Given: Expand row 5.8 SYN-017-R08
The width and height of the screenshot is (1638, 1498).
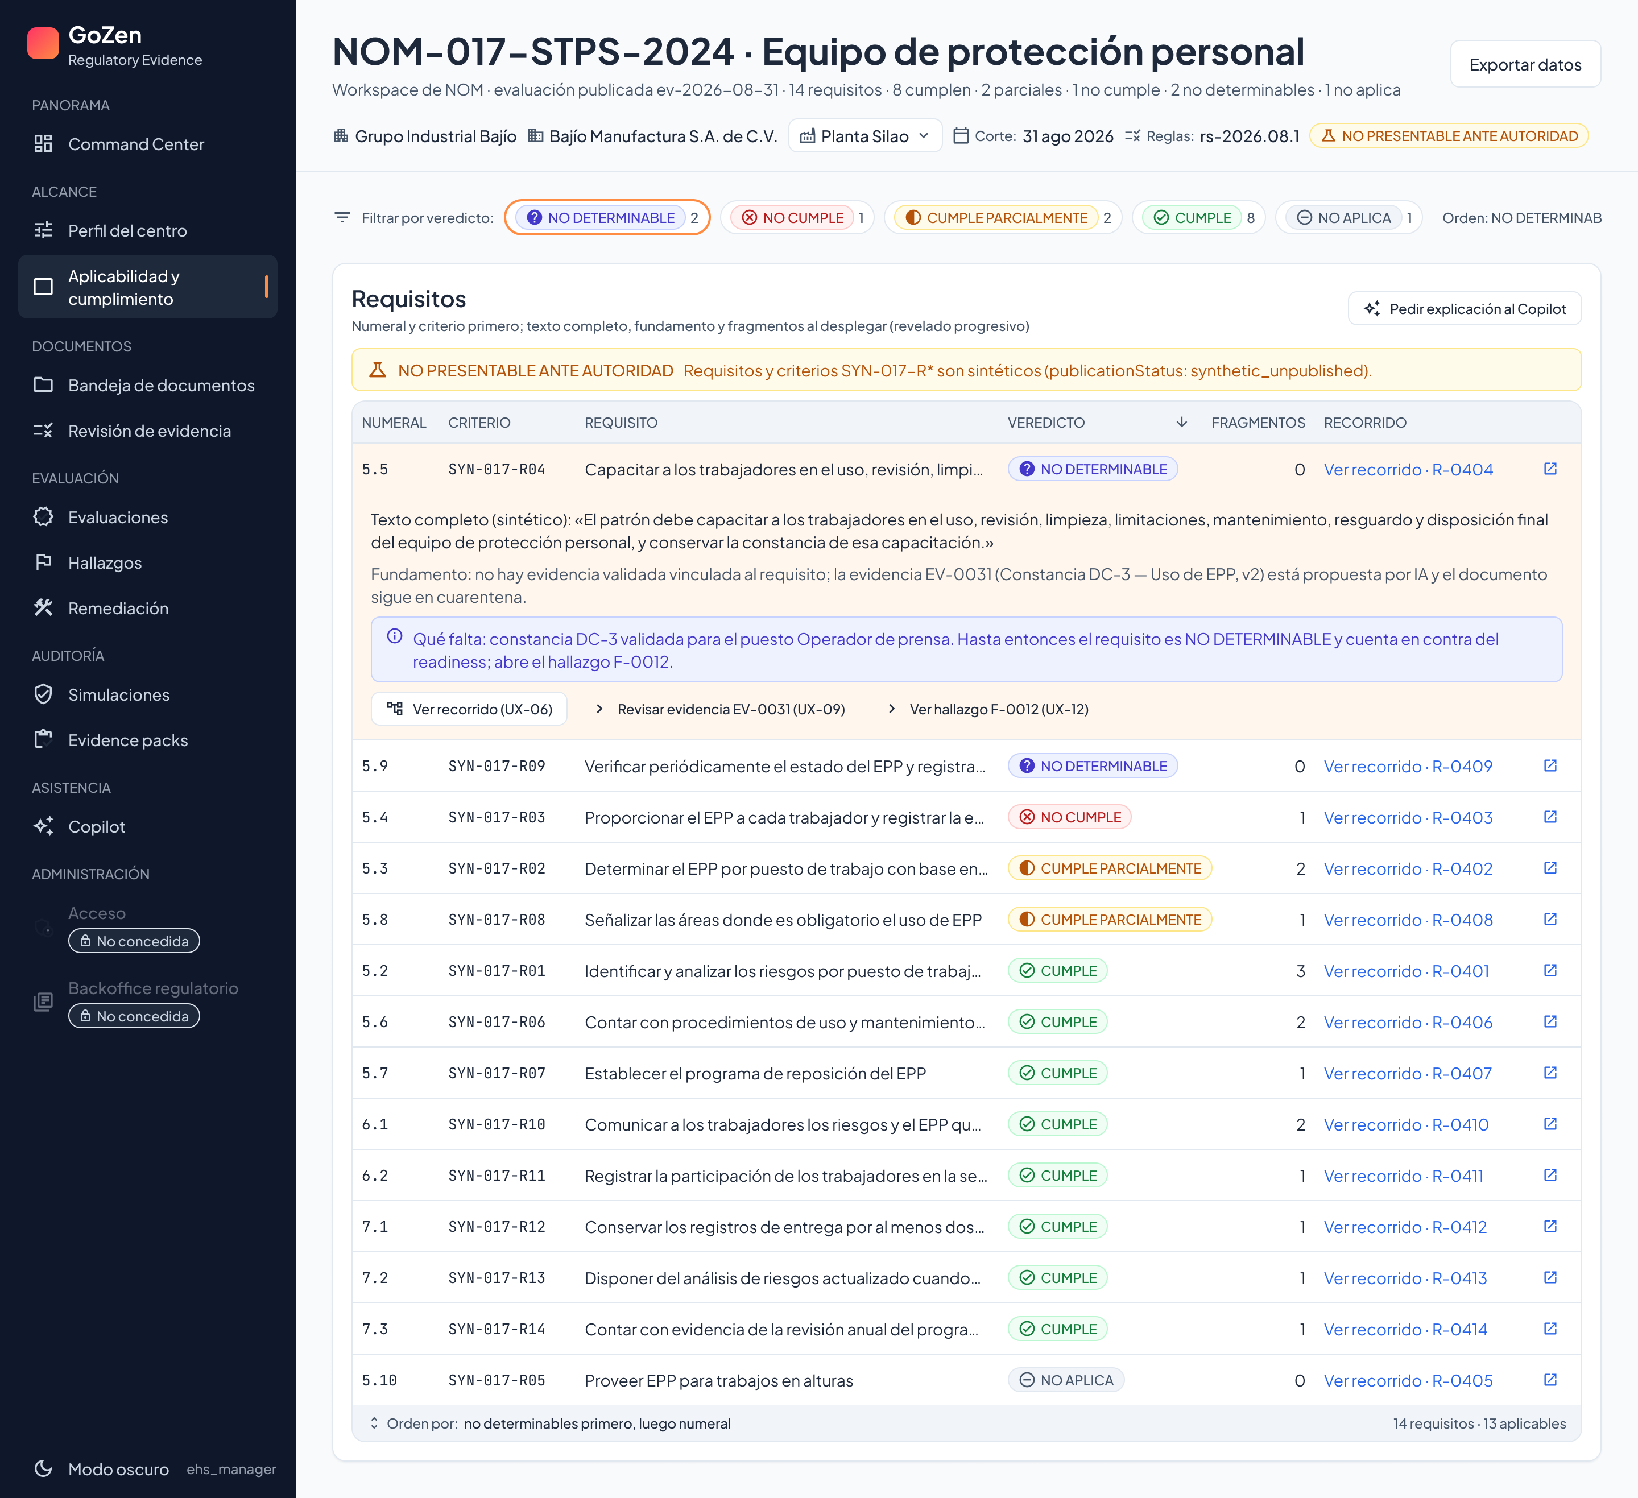Looking at the screenshot, I should point(966,920).
